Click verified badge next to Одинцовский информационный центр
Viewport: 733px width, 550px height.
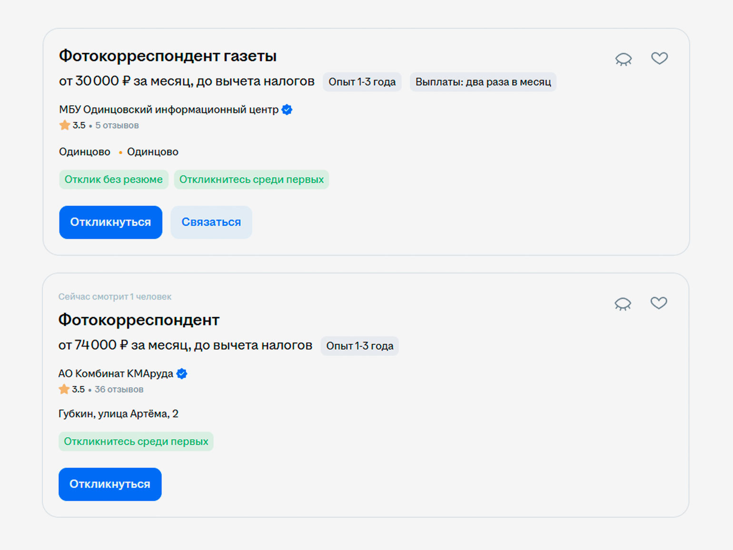(x=287, y=110)
